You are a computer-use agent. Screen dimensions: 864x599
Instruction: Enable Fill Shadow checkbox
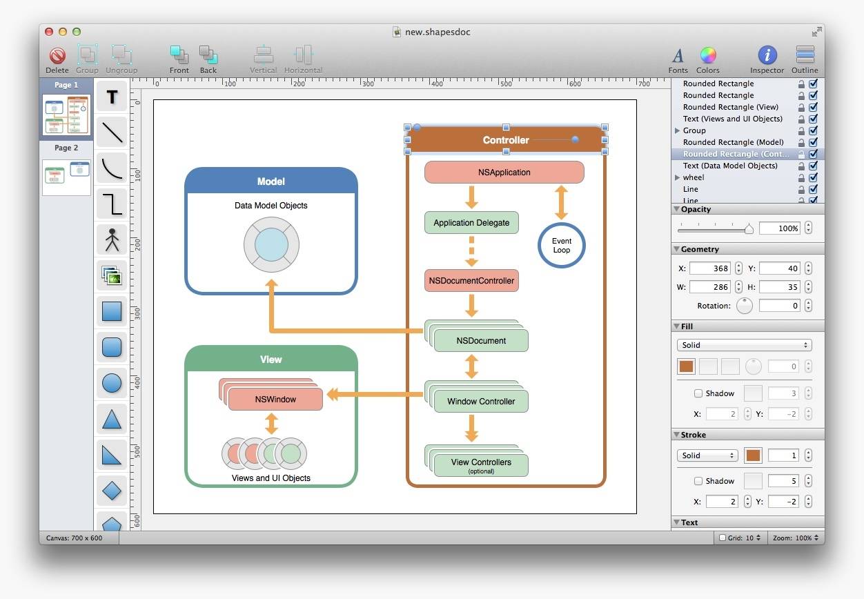(698, 393)
